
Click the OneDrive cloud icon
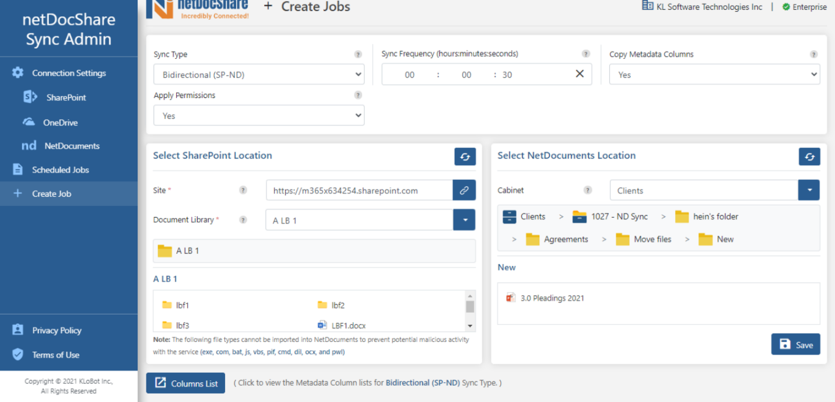coord(29,122)
